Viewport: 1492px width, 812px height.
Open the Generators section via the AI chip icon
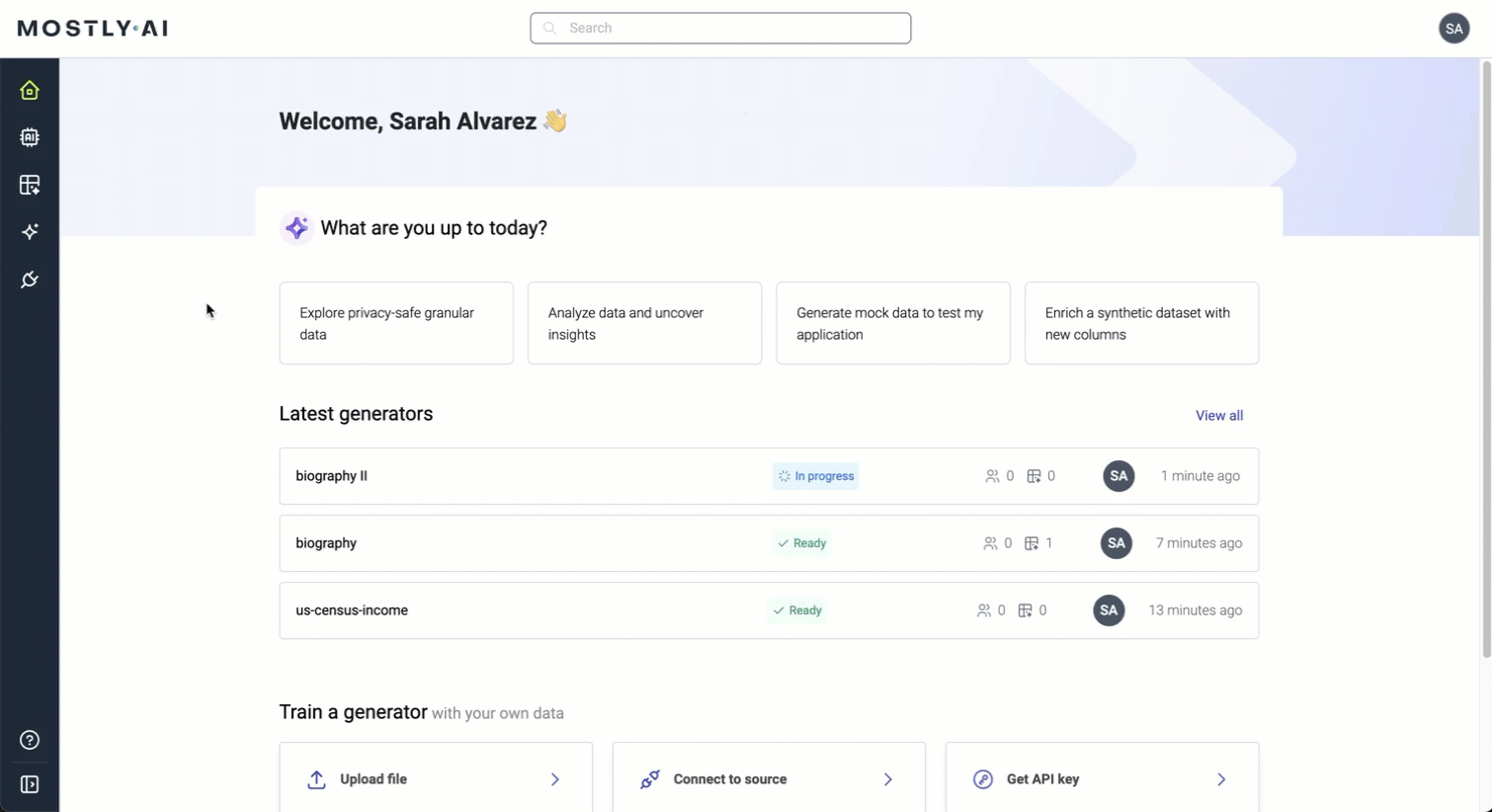click(x=30, y=137)
